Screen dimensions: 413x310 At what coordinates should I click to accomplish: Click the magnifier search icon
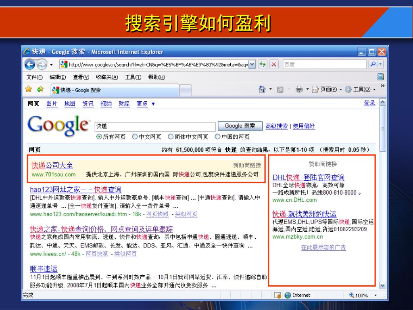click(373, 64)
